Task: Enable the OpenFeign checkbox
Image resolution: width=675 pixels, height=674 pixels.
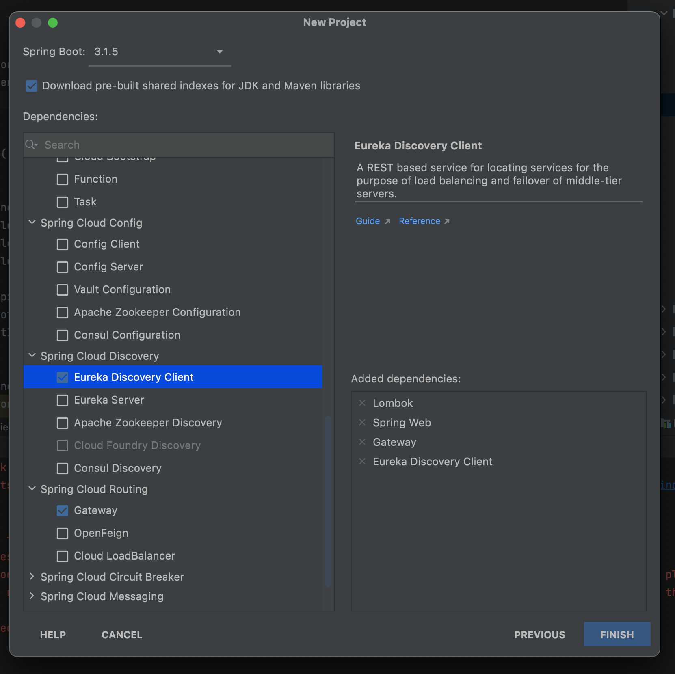Action: 63,533
